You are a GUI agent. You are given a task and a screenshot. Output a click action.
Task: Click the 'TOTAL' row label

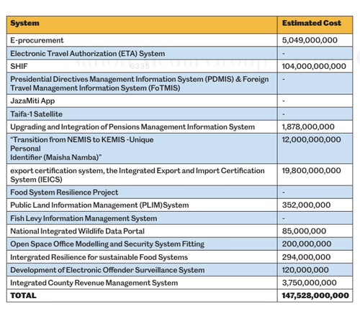pyautogui.click(x=23, y=296)
